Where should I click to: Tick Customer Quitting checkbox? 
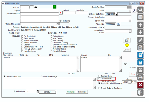coord(52,43)
